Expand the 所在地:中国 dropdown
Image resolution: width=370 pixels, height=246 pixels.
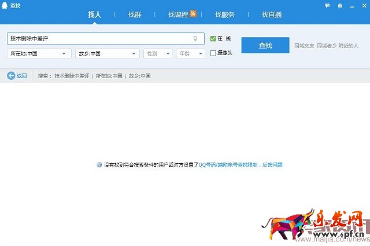pyautogui.click(x=39, y=54)
